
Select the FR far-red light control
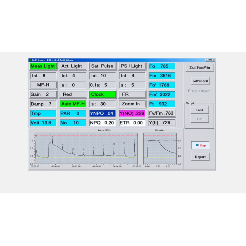[x=132, y=94]
